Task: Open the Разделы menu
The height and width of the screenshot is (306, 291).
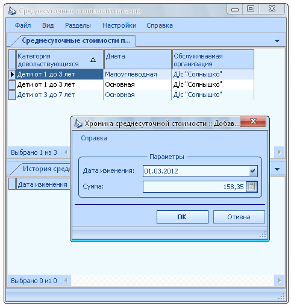Action: pyautogui.click(x=78, y=25)
